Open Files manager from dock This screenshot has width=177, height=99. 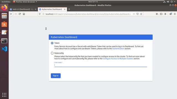tap(4, 16)
